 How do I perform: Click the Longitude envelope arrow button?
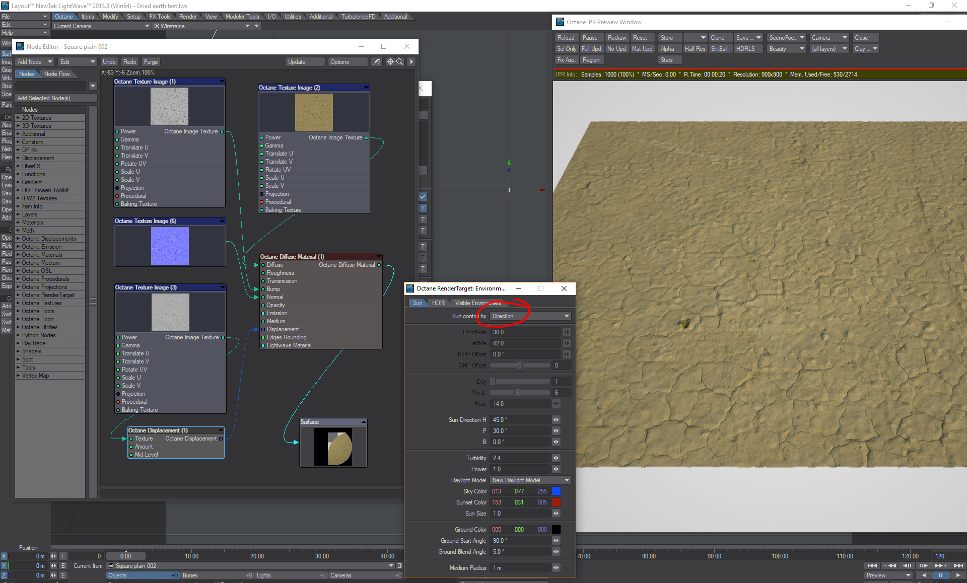click(567, 332)
